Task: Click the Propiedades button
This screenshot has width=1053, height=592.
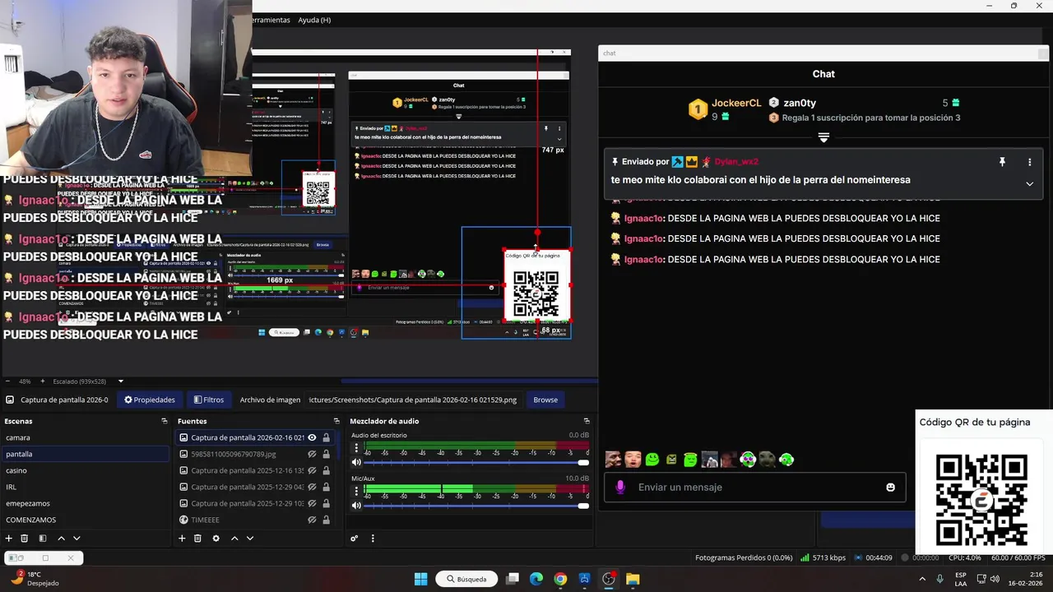Action: [x=150, y=400]
